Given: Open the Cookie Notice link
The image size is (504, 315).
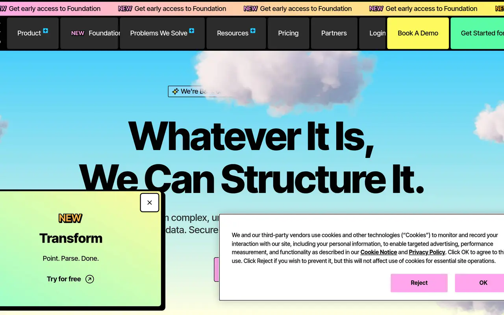Looking at the screenshot, I should (x=379, y=252).
